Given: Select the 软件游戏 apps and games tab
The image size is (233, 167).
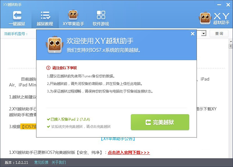Looking at the screenshot, I should 101,18.
